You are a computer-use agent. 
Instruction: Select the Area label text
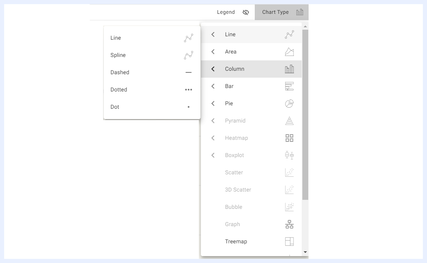coord(231,52)
